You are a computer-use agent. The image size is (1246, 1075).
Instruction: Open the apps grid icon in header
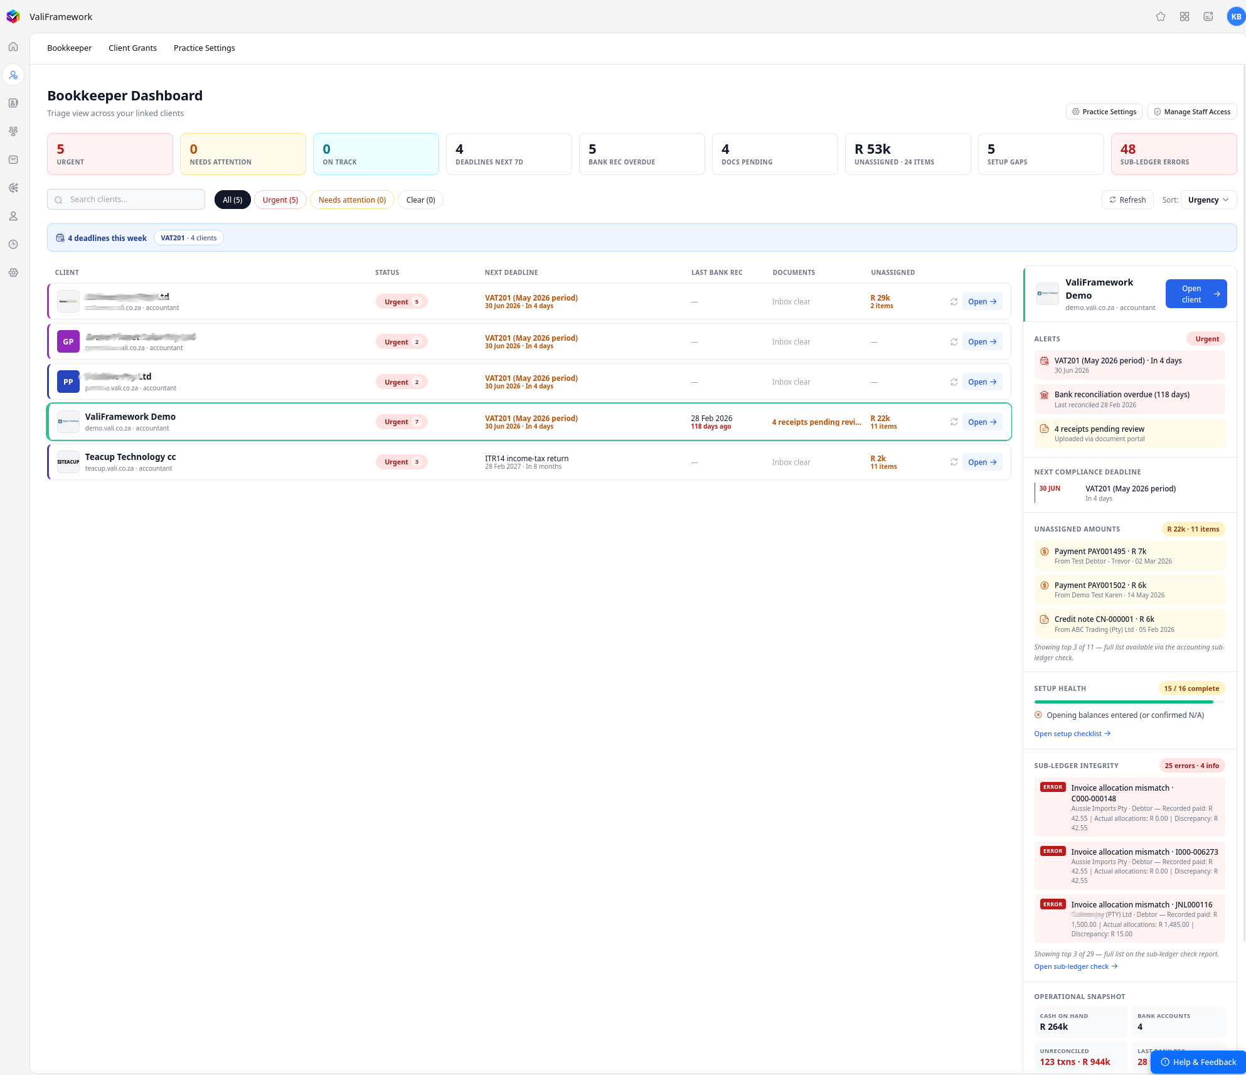1185,17
